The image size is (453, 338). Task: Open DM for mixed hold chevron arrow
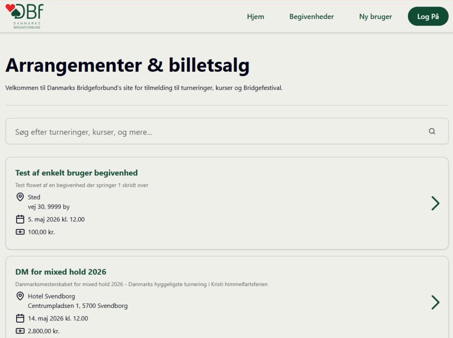pyautogui.click(x=435, y=302)
